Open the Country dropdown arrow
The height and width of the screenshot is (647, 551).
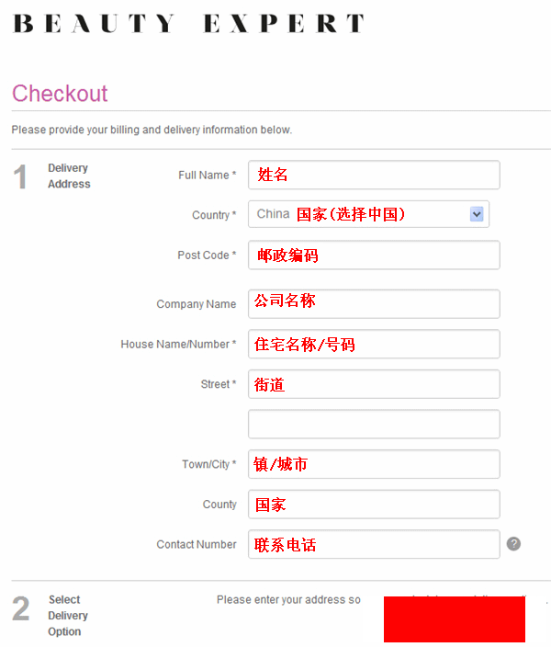pyautogui.click(x=477, y=214)
